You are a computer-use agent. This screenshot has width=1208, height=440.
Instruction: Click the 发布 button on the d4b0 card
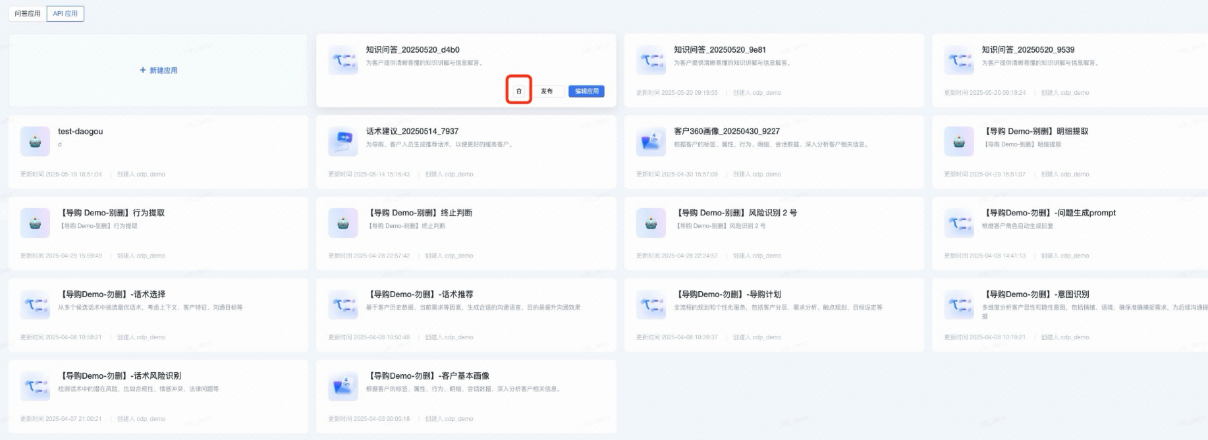coord(547,91)
